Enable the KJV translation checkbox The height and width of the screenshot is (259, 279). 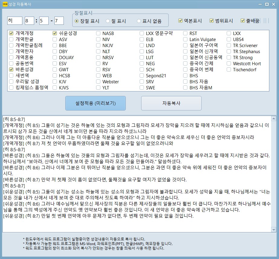[x=55, y=82]
